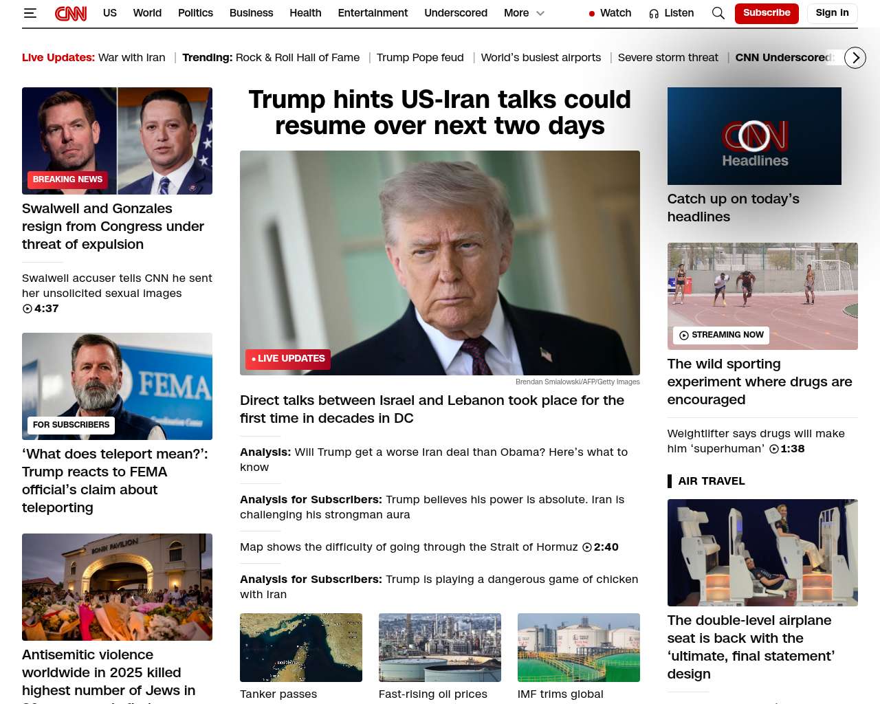Open 'What does teleport mean?' headline

pyautogui.click(x=115, y=481)
